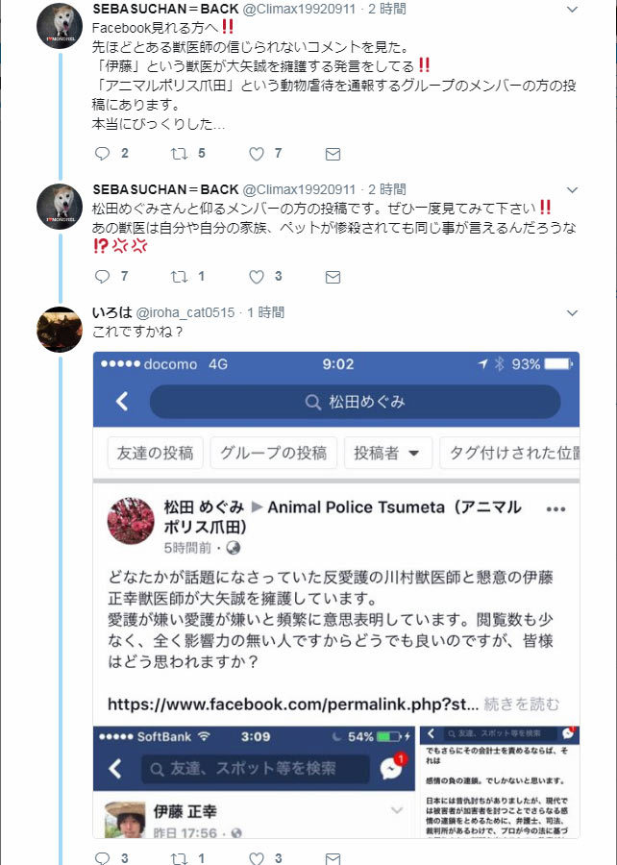Expand the chevron menu on second tweet
617x865 pixels.
(x=573, y=189)
